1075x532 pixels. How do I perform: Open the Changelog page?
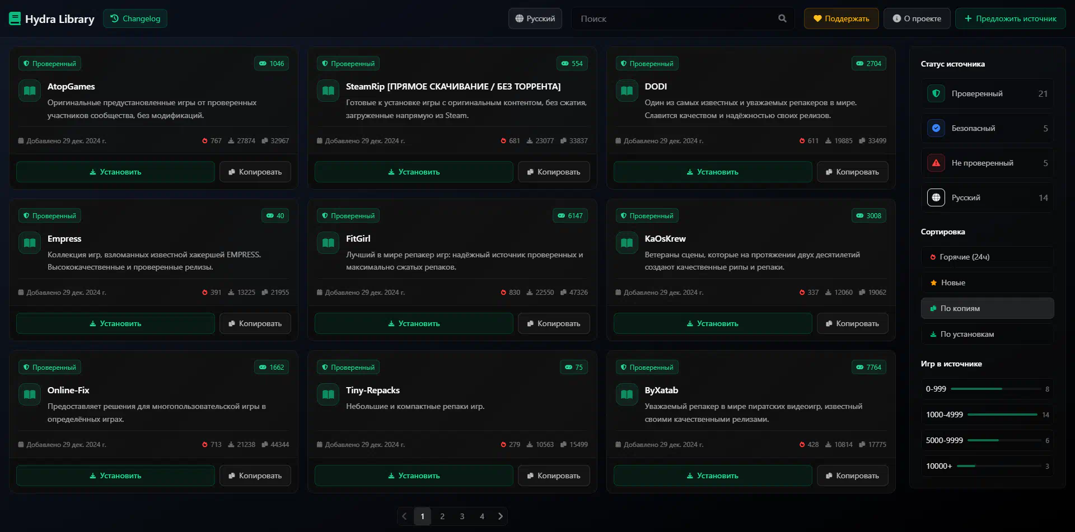pyautogui.click(x=135, y=18)
